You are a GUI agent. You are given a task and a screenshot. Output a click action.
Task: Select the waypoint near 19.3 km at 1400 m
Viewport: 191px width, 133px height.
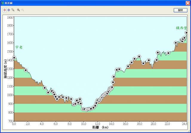pos(149,60)
